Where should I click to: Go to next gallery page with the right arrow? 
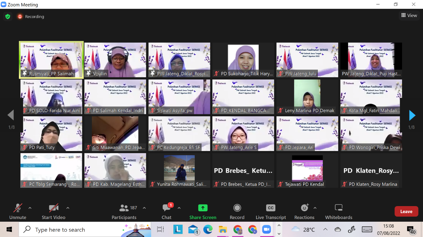pos(412,115)
